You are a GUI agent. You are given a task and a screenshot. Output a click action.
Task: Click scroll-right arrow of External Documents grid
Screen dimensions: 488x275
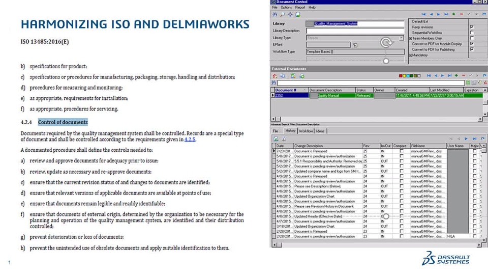pyautogui.click(x=480, y=119)
